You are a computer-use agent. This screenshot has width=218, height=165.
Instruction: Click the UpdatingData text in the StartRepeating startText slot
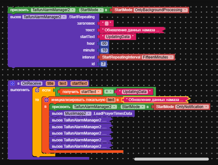pyautogui.click(x=117, y=37)
